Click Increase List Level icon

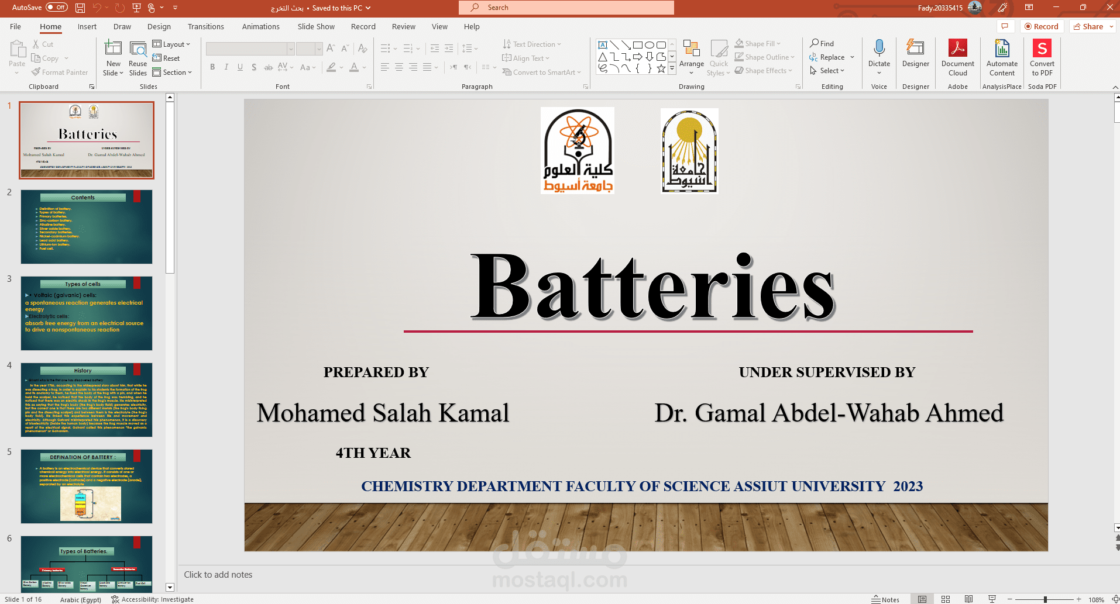coord(449,49)
